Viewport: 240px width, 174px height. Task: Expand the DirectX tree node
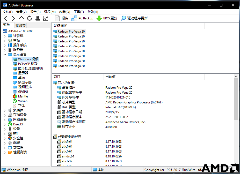[x=5, y=125]
